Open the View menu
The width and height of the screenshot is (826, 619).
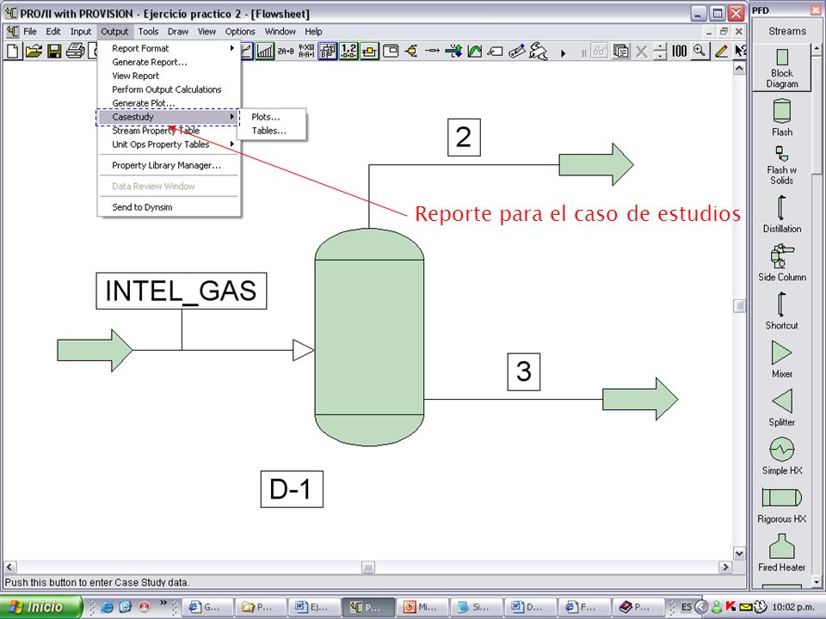[x=206, y=32]
